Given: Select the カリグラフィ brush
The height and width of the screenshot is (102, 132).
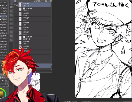Looking at the screenshot, I should [x=4, y=5].
